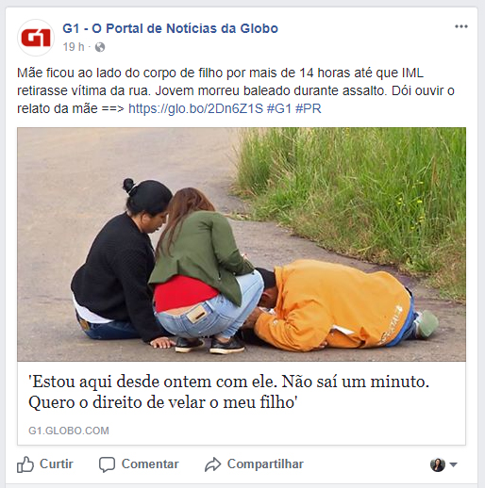Click the speech bubble Comentar icon

pos(107,464)
